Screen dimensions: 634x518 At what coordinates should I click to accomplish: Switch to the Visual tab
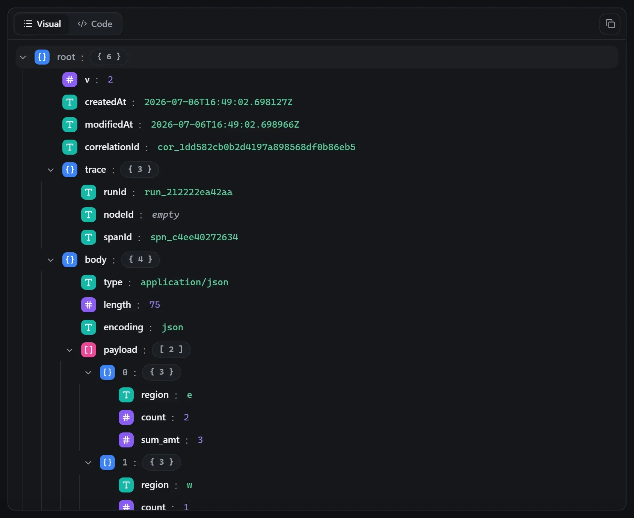(42, 24)
